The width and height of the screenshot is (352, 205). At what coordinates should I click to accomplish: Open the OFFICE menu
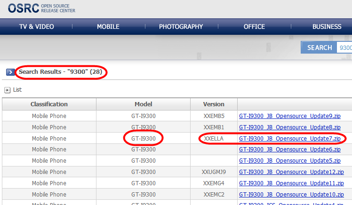(254, 27)
